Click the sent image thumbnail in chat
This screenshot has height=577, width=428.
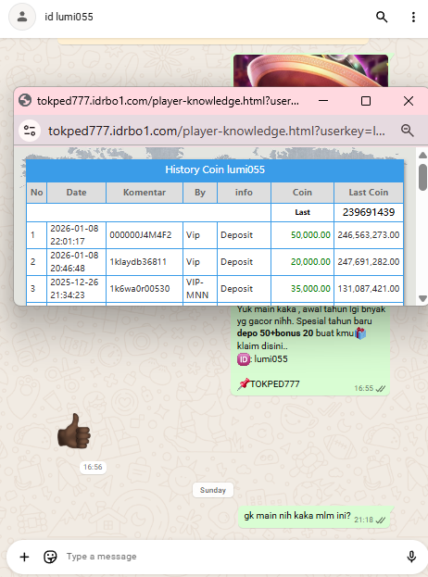(x=310, y=70)
